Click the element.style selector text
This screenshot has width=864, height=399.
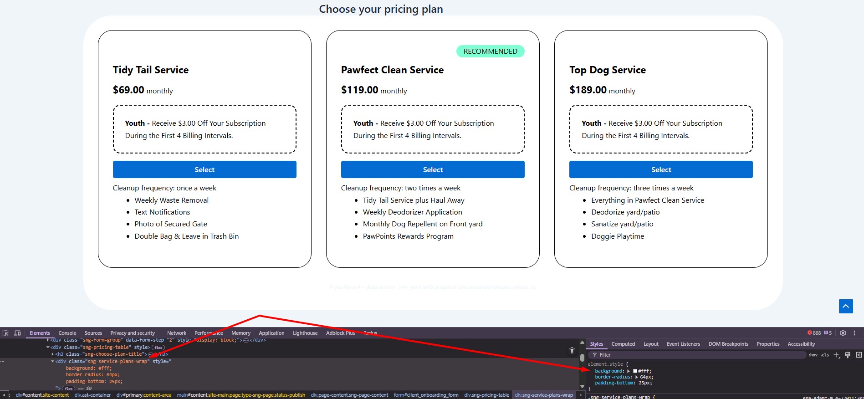tap(605, 364)
